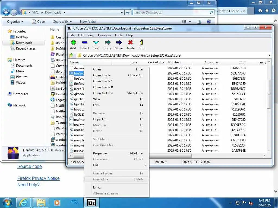
Task: Select Network in navigation pane
Action: click(19, 105)
